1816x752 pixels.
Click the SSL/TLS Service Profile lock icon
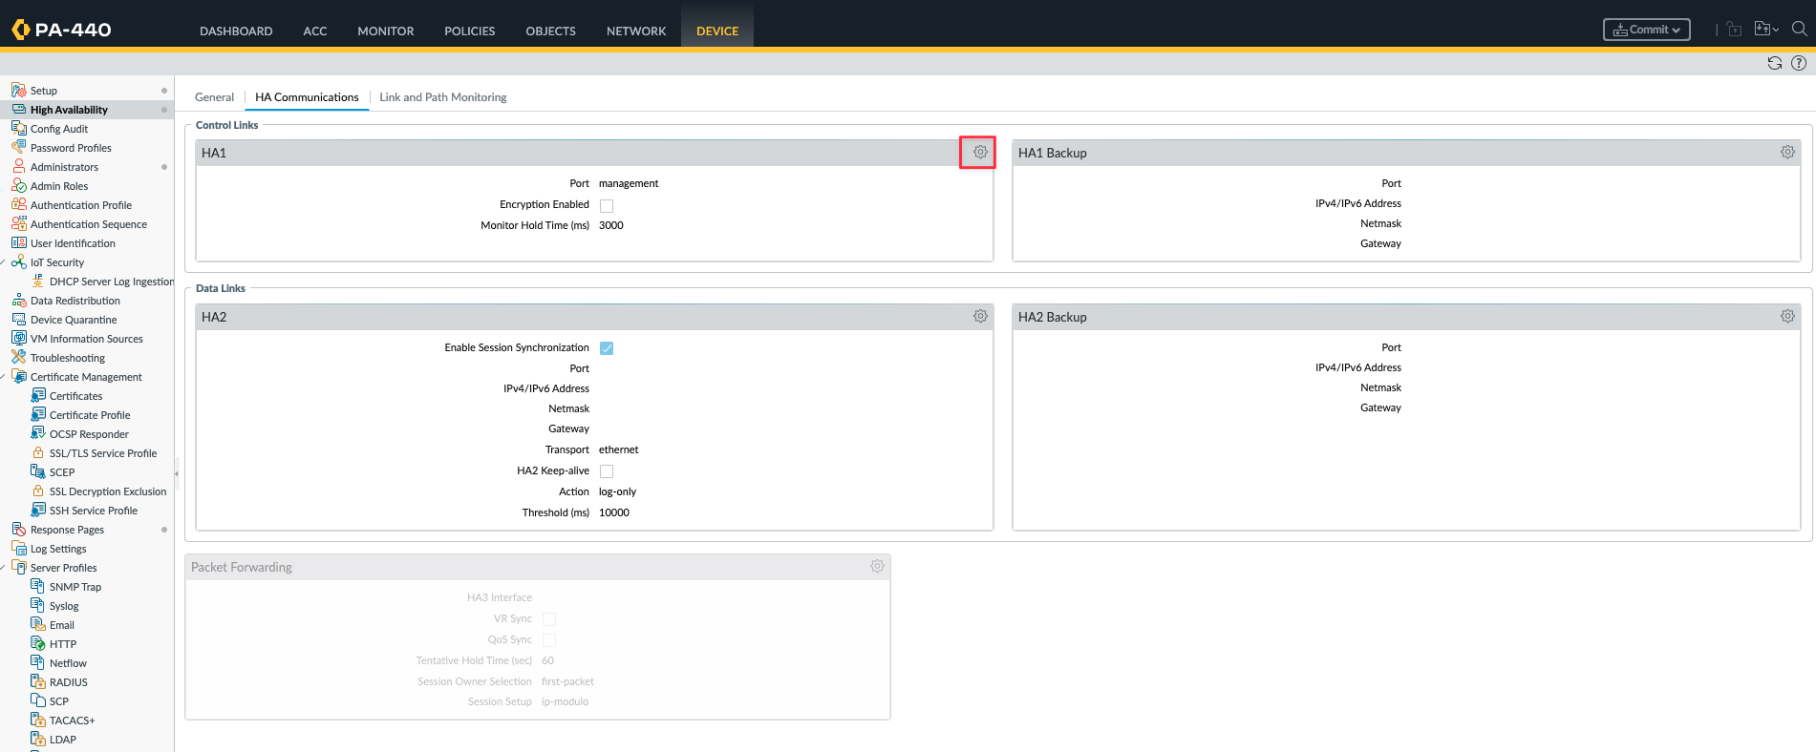click(38, 452)
